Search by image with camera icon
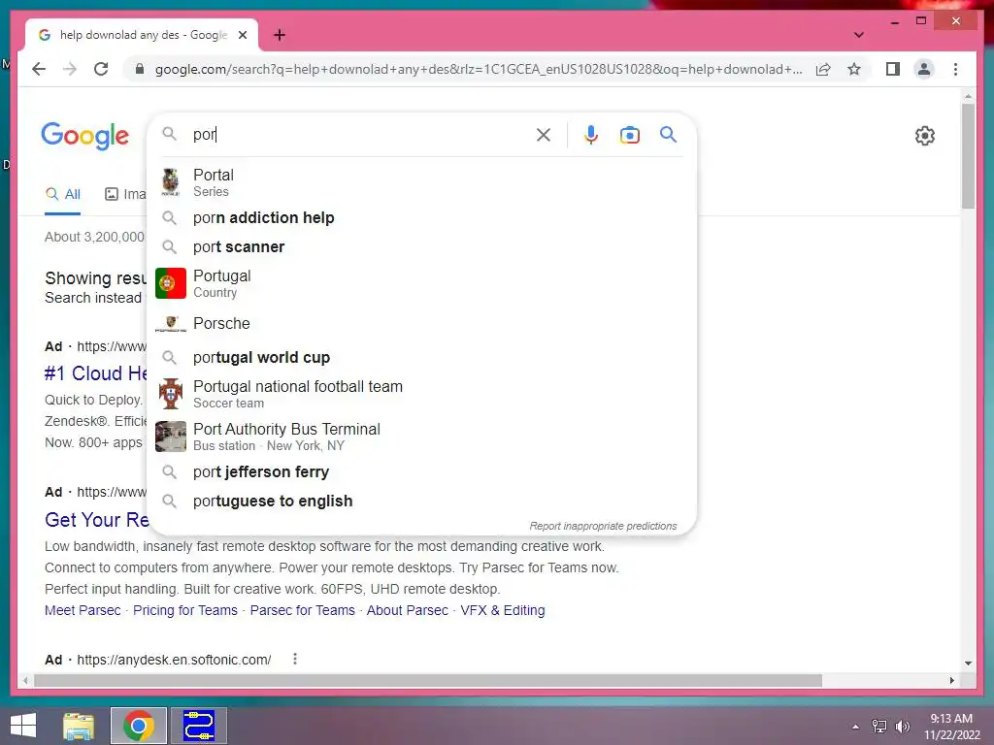The width and height of the screenshot is (994, 745). pos(629,134)
